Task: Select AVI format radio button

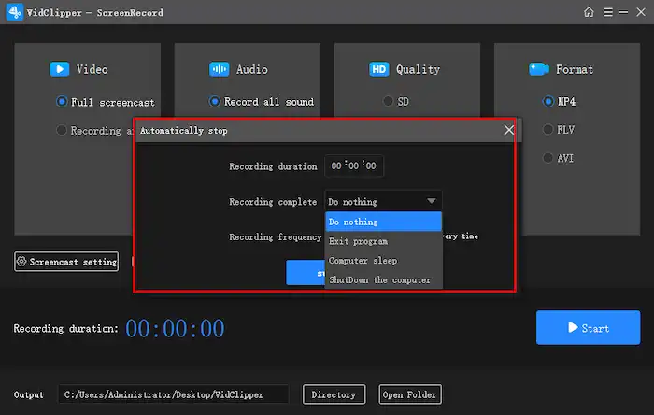Action: tap(547, 158)
